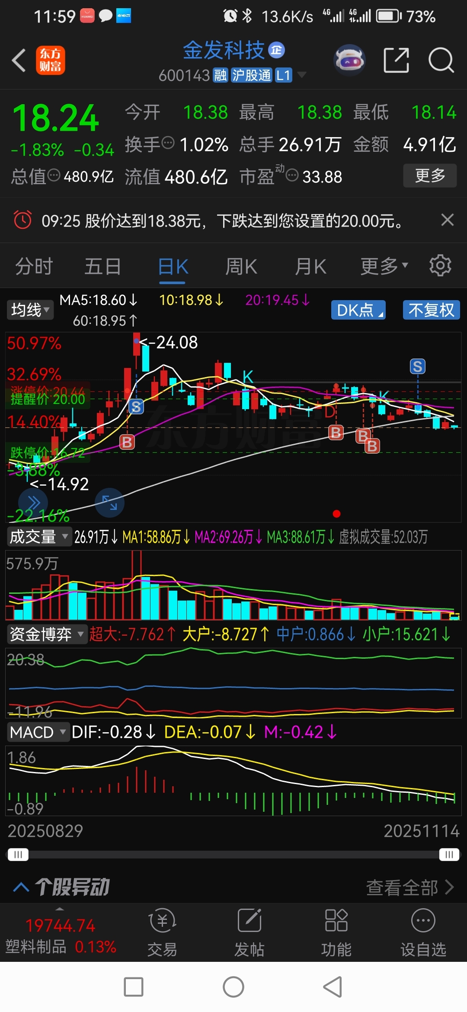The width and height of the screenshot is (467, 1012).
Task: Tap the expand fullscreen chart icon
Action: point(109,503)
